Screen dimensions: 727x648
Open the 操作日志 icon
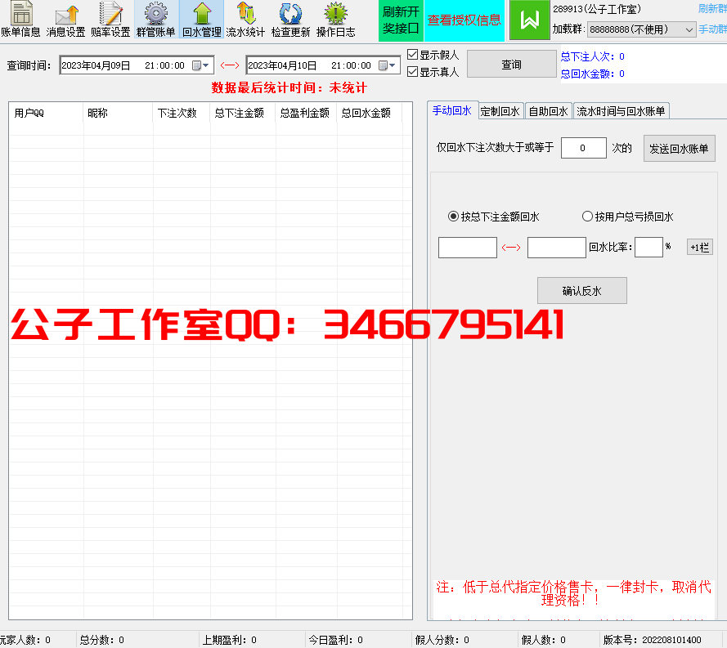click(335, 20)
